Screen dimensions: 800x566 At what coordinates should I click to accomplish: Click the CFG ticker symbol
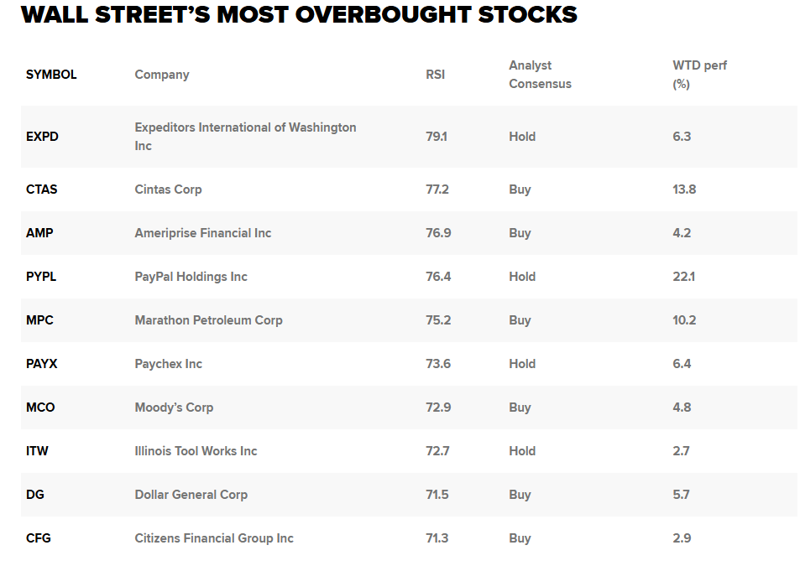tap(39, 538)
